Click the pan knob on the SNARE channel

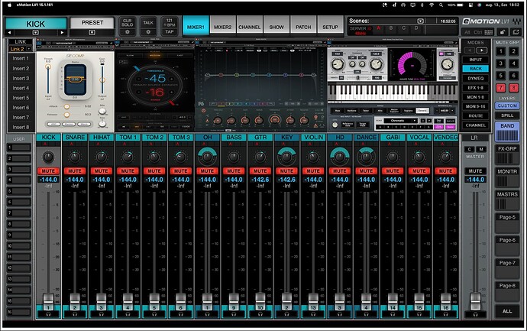point(75,157)
